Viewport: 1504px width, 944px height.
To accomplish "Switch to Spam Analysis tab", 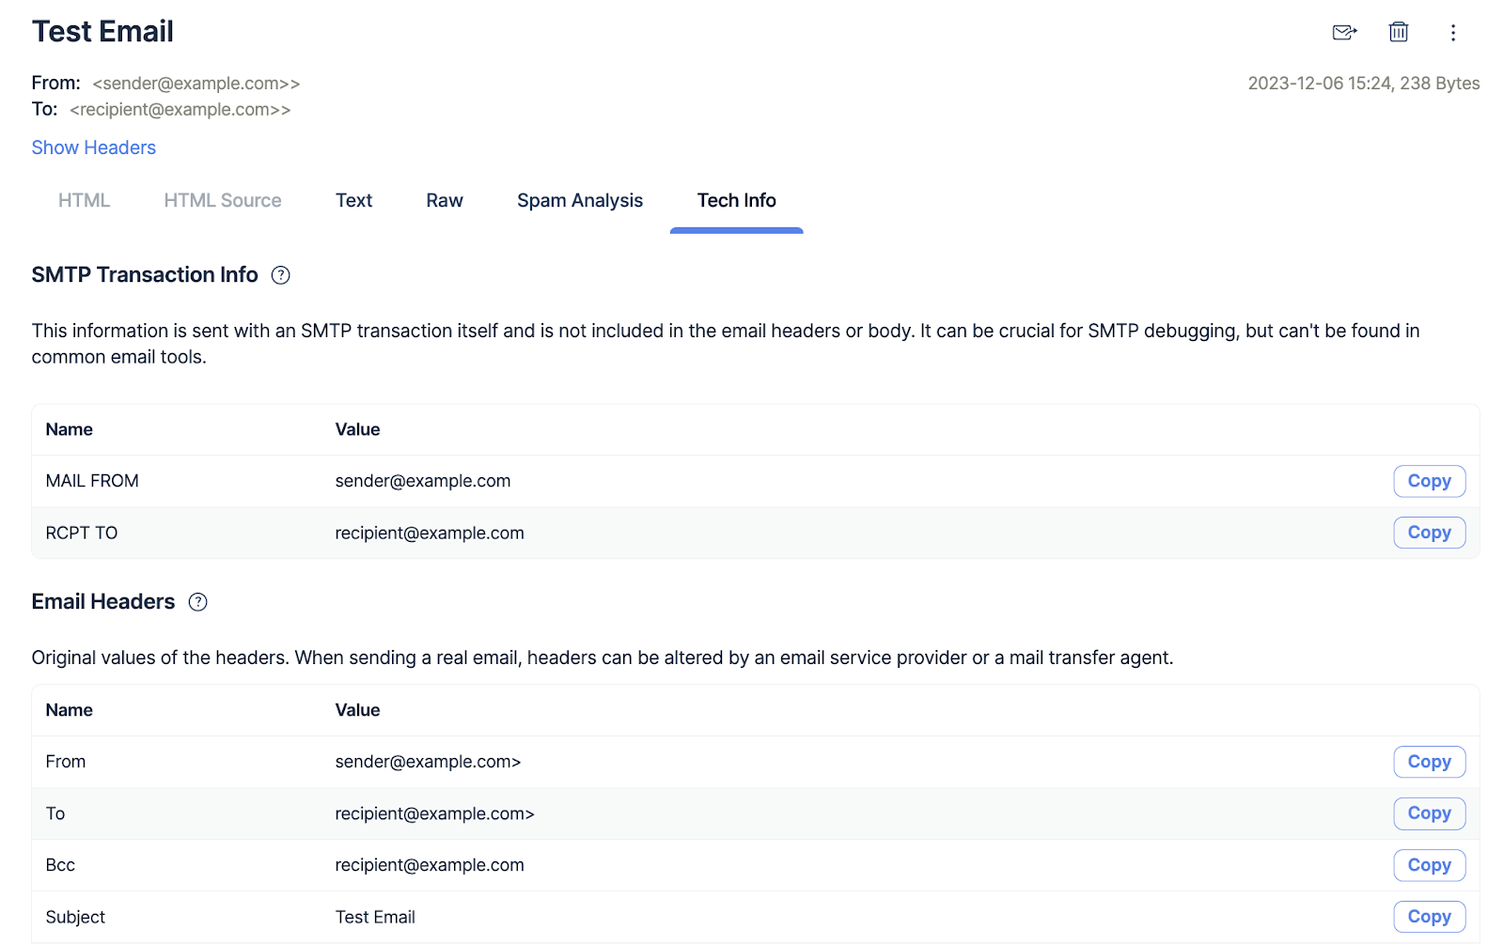I will point(579,200).
